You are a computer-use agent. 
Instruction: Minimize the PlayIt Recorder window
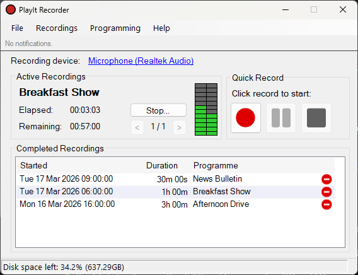286,9
